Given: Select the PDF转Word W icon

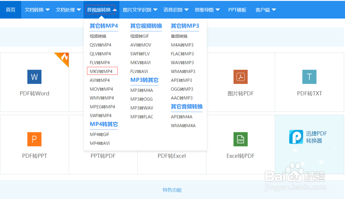Looking at the screenshot, I should click(x=34, y=77).
